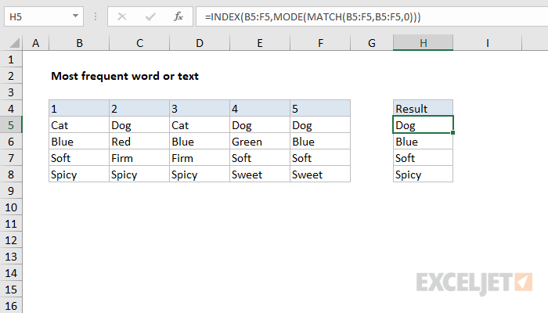The width and height of the screenshot is (548, 313).
Task: Select row 8 header
Action: tap(11, 174)
